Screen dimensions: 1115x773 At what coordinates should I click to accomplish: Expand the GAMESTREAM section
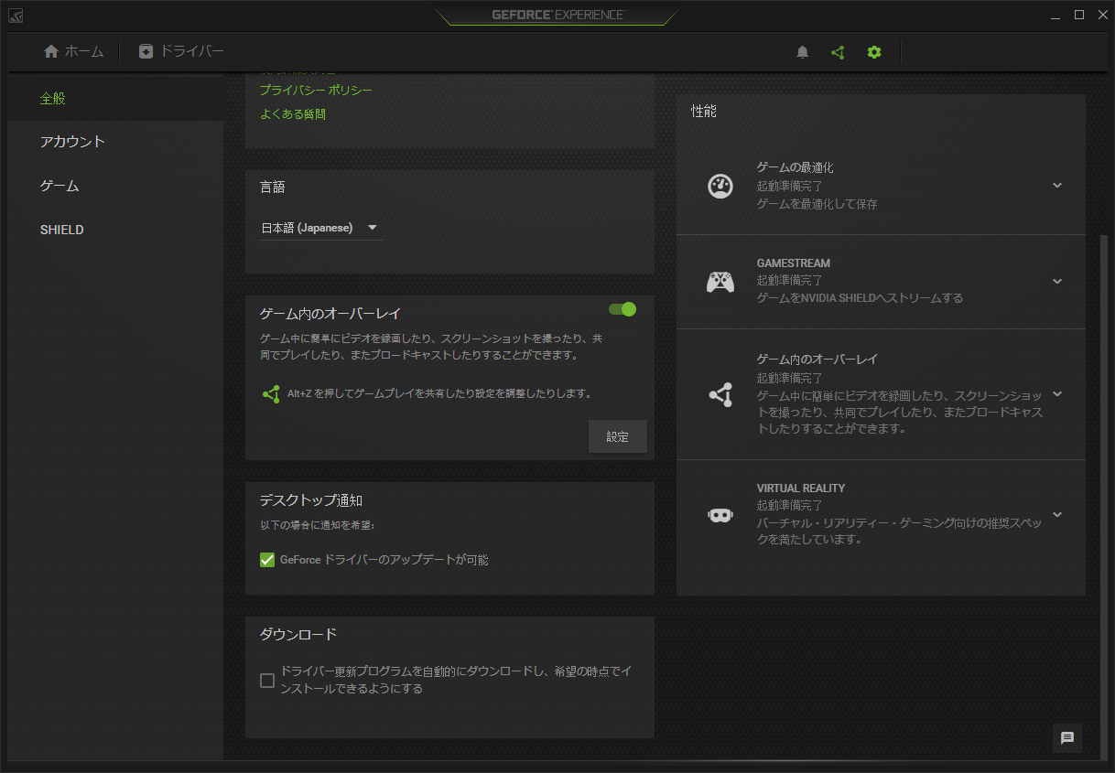1057,282
